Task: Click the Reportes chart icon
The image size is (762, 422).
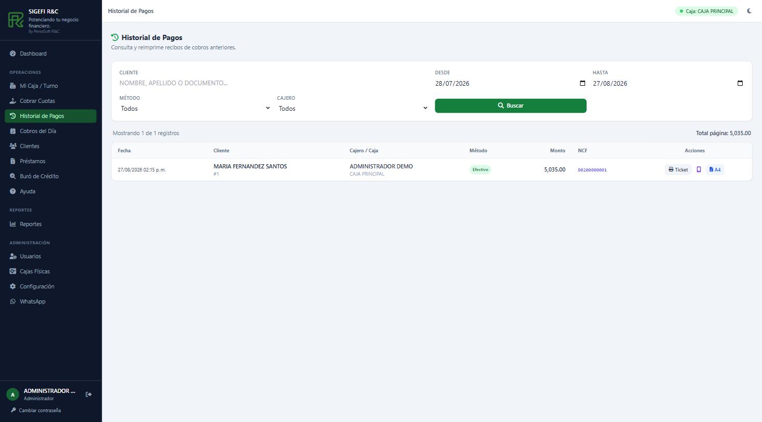Action: tap(13, 224)
